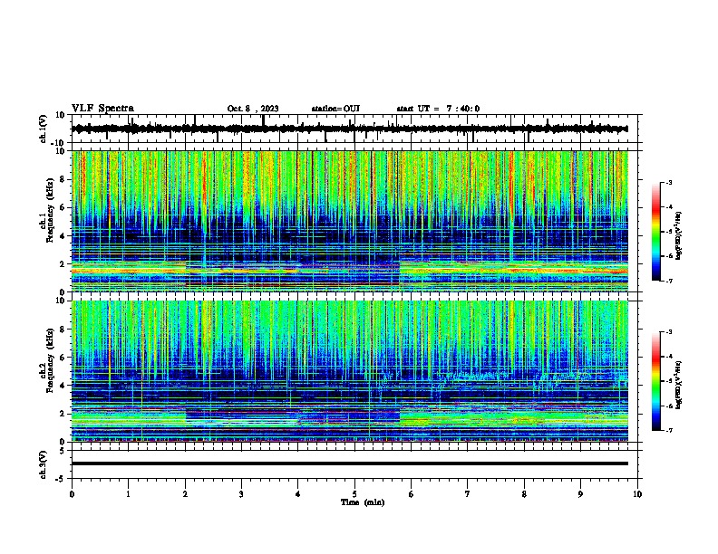Click the "9" tick on the Time axis
This screenshot has width=718, height=554.
(581, 494)
